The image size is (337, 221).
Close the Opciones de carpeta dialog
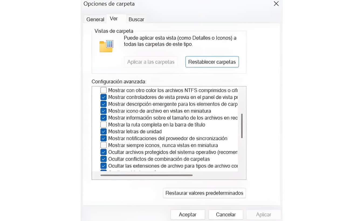click(276, 4)
